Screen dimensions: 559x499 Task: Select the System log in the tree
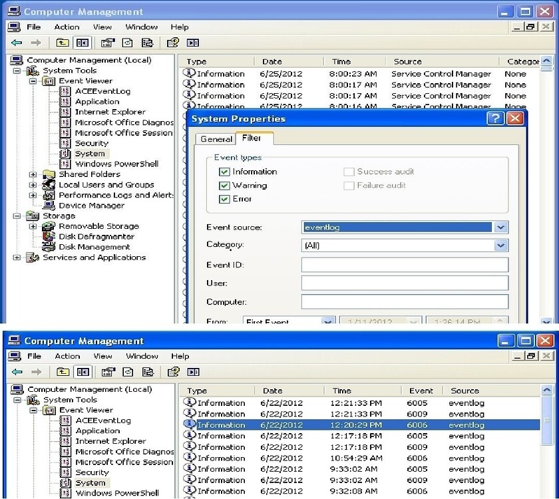click(89, 153)
